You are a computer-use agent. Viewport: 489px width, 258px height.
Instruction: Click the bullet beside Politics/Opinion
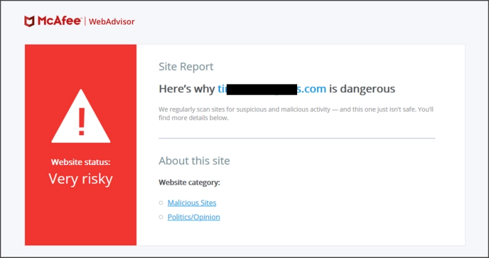161,217
